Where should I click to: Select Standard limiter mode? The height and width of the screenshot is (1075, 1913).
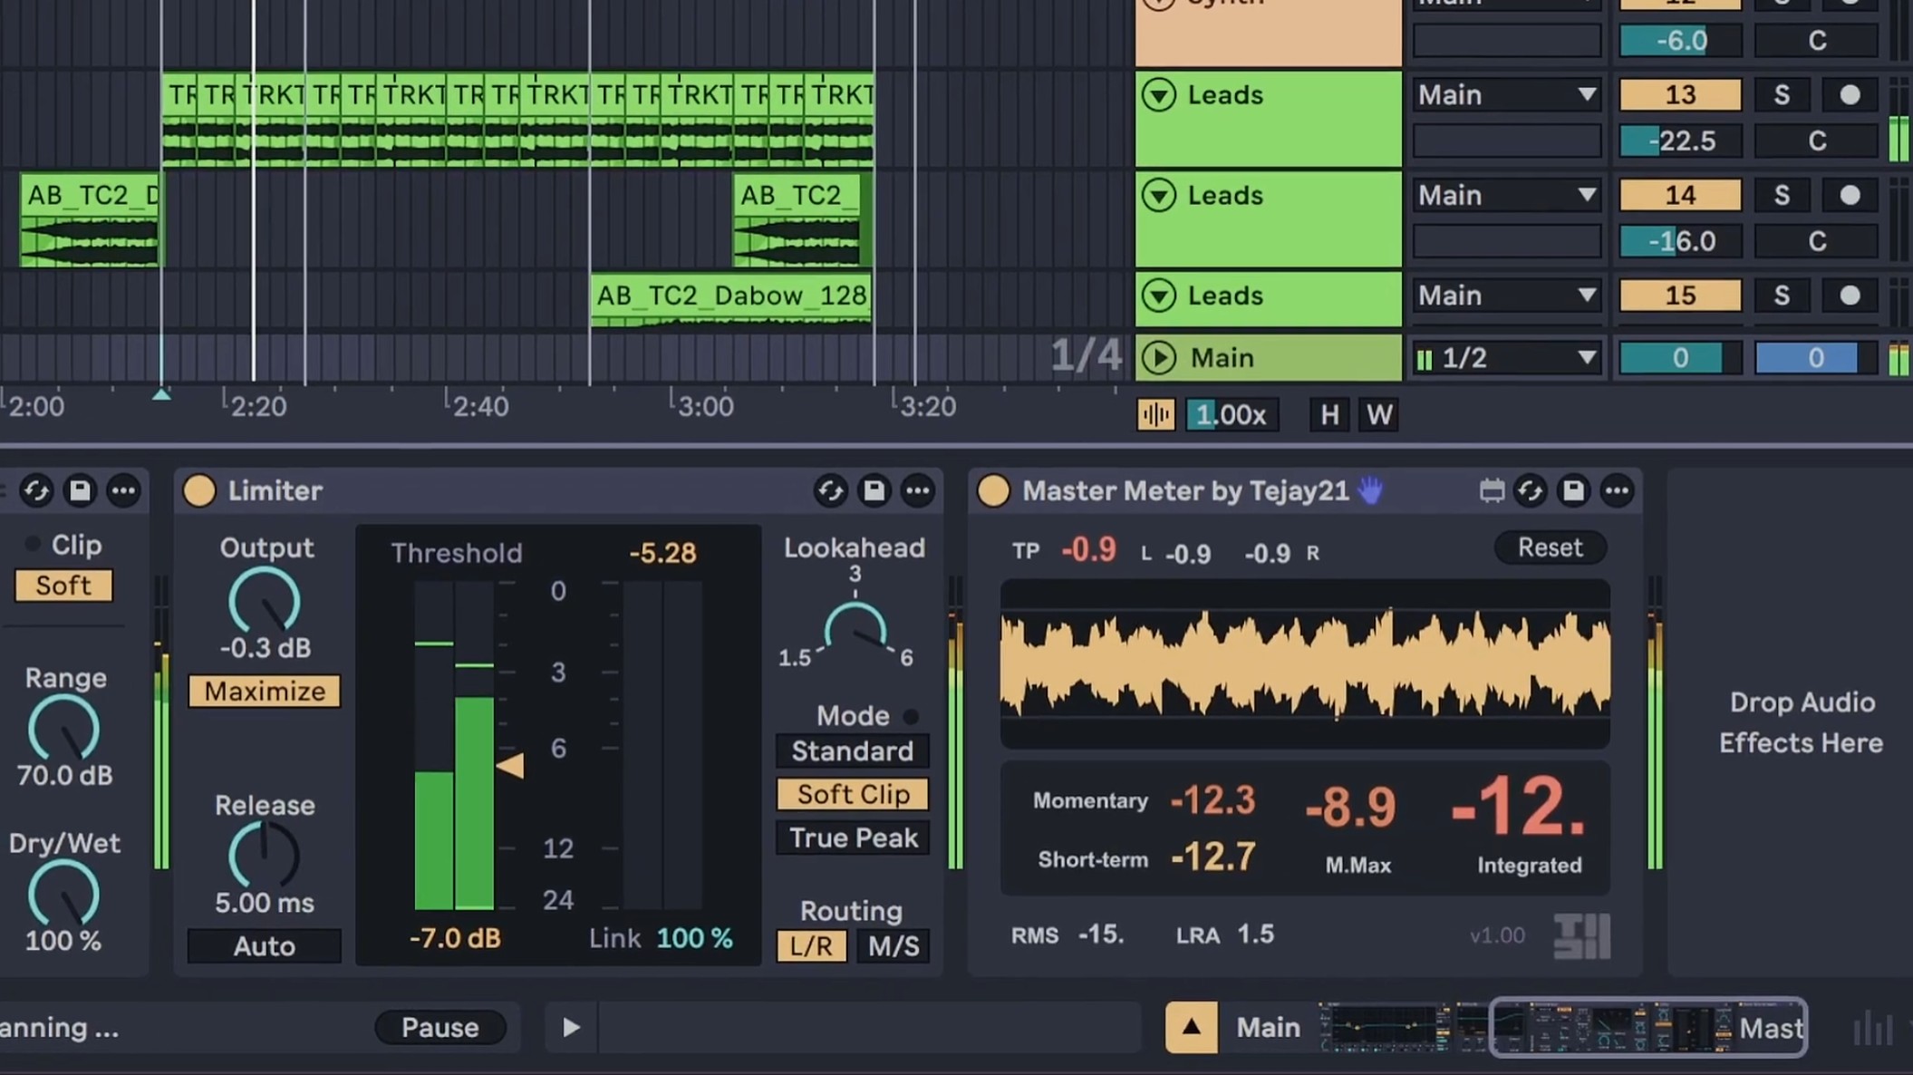pyautogui.click(x=852, y=751)
